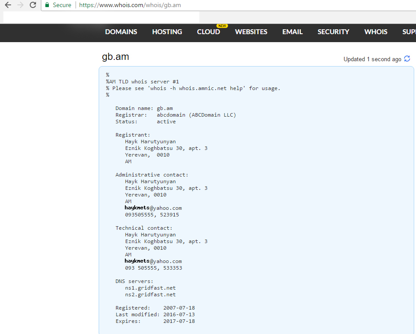Screen dimensions: 416x334
Task: Open the CLOUD menu
Action: tap(208, 32)
